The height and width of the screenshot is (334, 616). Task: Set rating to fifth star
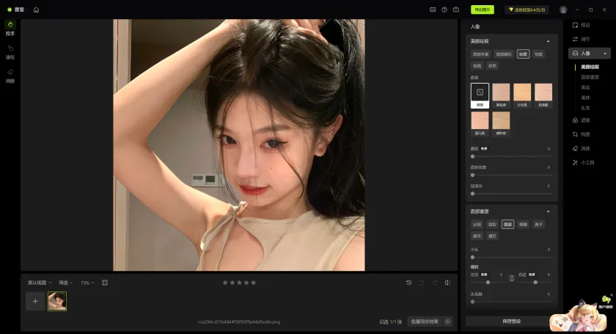(x=254, y=283)
